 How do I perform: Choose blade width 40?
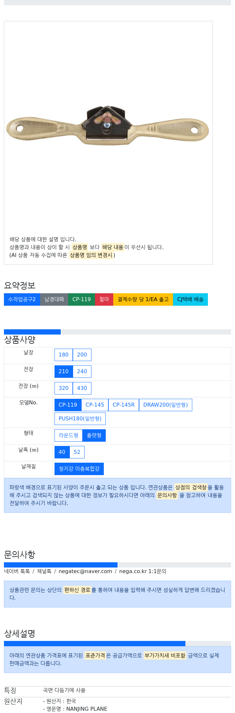point(62,452)
